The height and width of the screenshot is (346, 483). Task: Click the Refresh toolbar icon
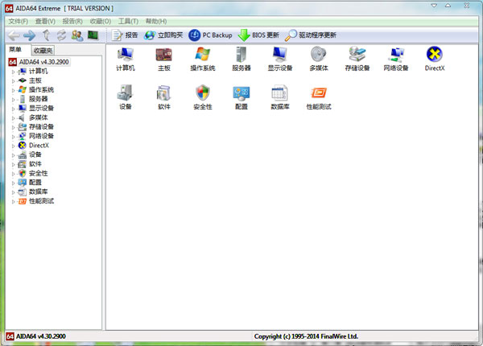click(x=61, y=35)
